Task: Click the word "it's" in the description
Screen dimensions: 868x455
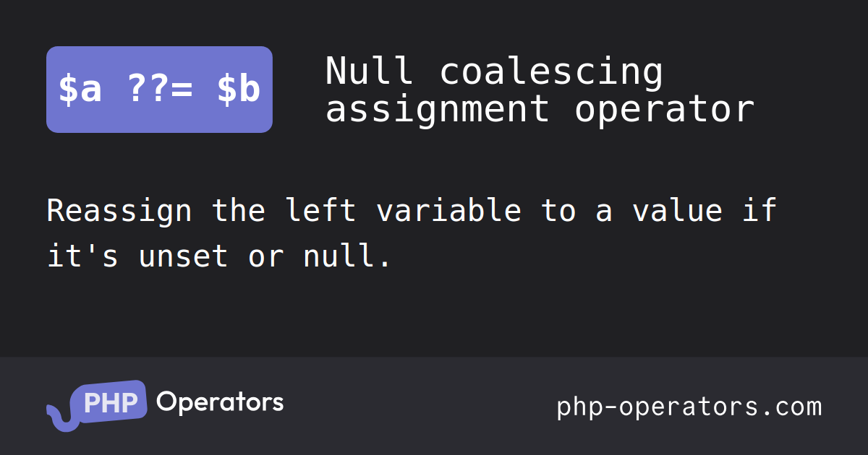Action: [82, 256]
